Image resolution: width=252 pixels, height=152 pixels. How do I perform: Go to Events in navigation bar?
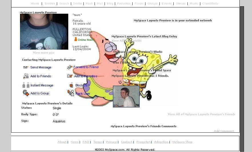(x=167, y=3)
